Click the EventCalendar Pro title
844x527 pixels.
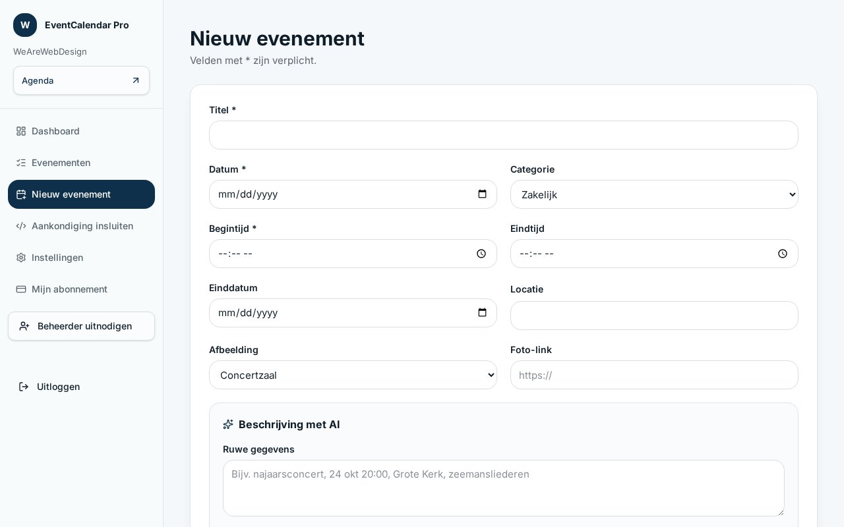point(87,25)
